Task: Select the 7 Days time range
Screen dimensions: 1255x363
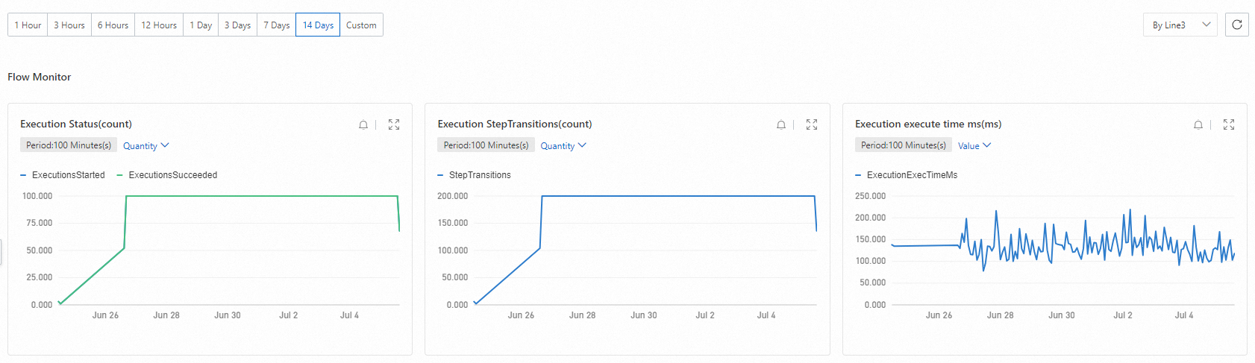Action: (276, 25)
